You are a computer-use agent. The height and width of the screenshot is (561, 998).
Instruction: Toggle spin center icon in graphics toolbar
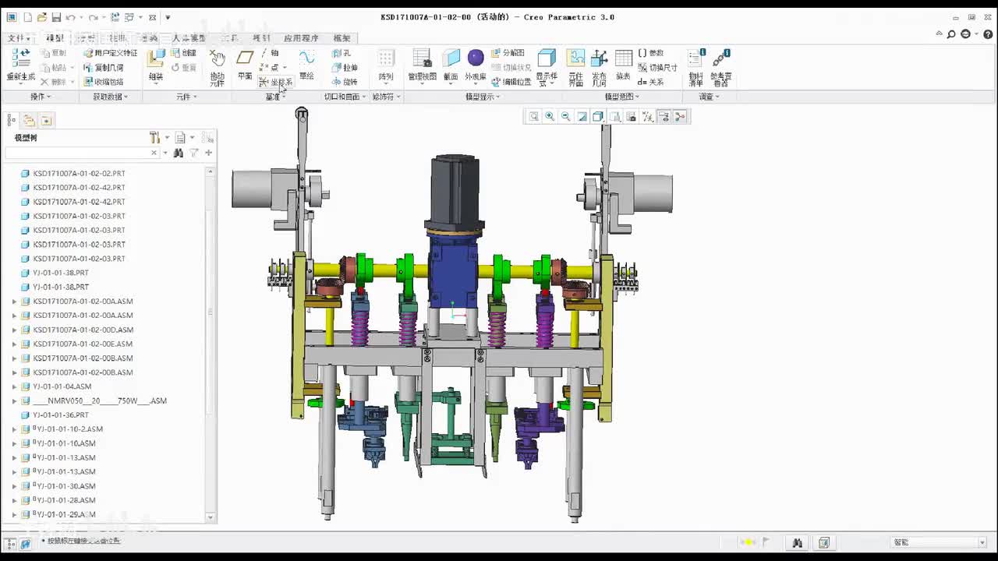(681, 117)
